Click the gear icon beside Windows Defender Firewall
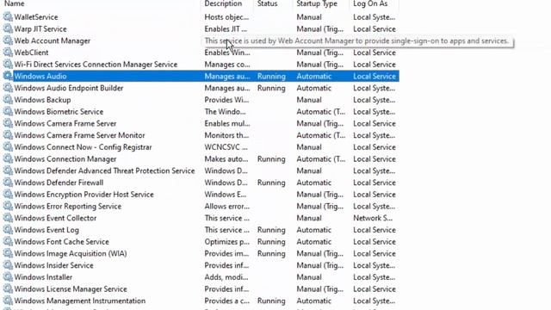 click(8, 183)
